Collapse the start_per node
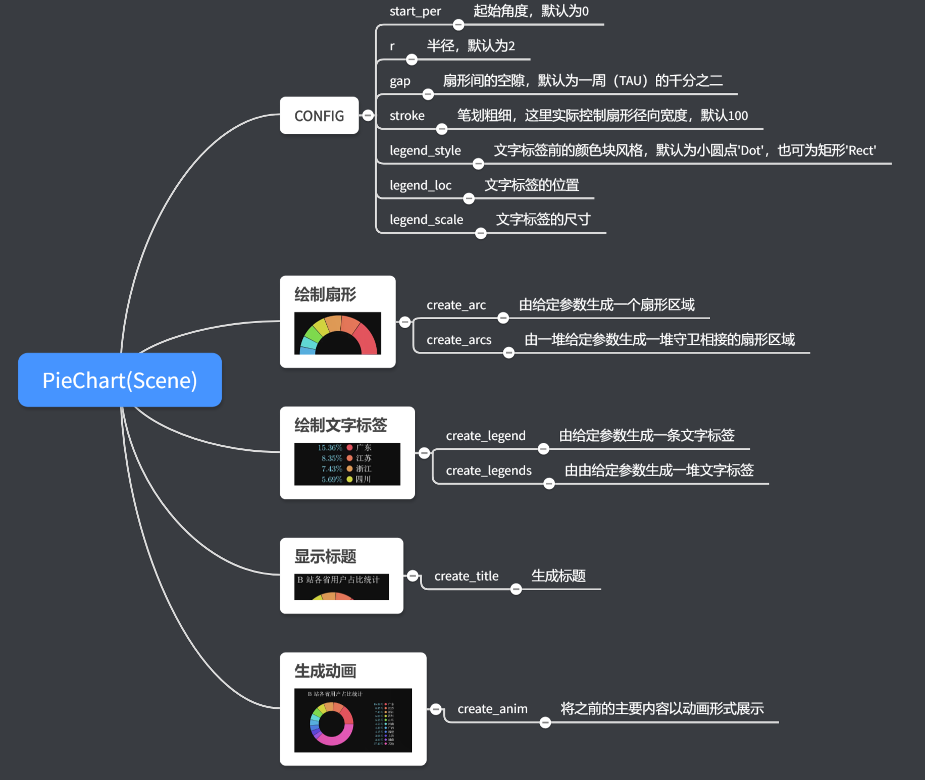Viewport: 925px width, 780px height. pyautogui.click(x=458, y=24)
